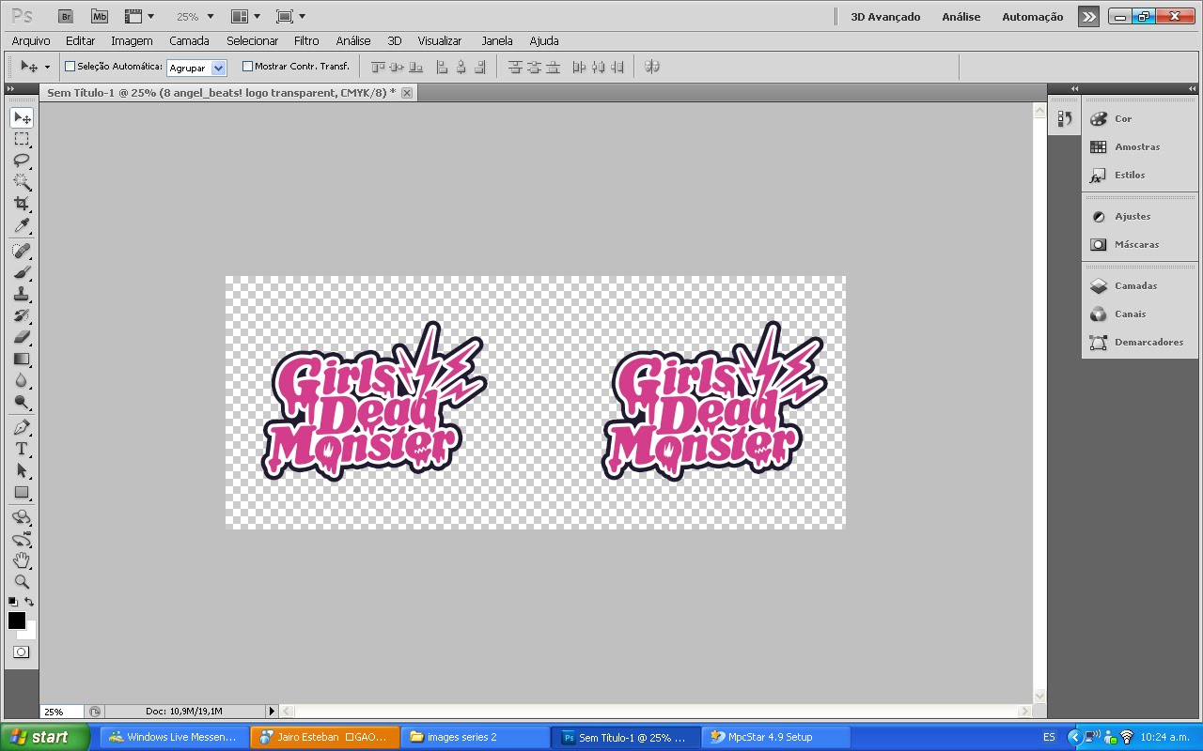The height and width of the screenshot is (751, 1203).
Task: Select the Hand tool
Action: click(22, 560)
